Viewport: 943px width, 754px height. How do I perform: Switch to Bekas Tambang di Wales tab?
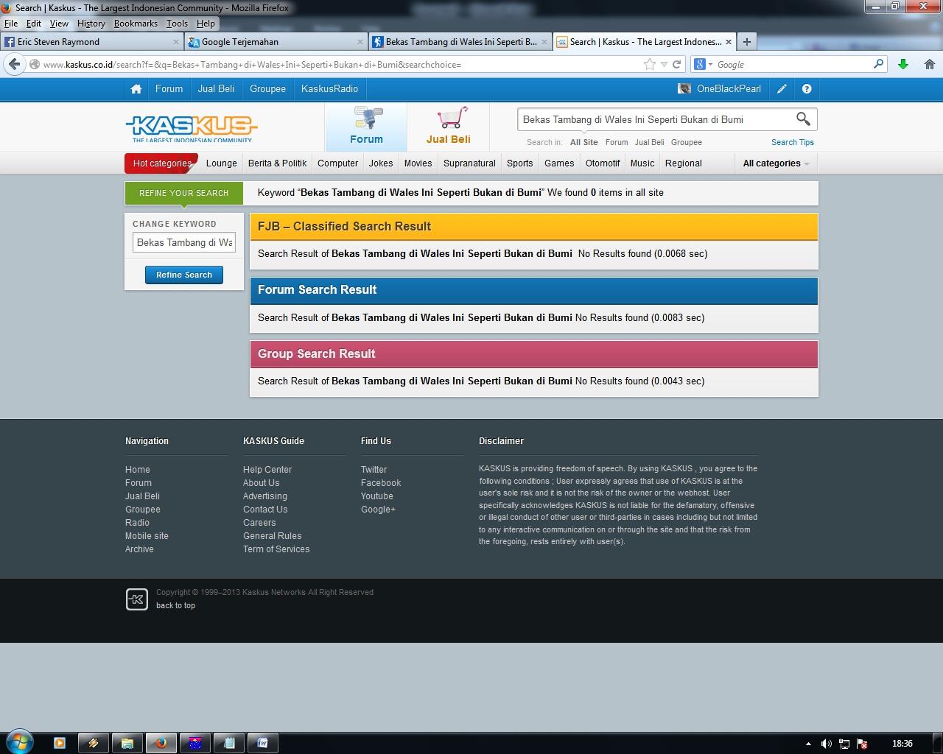click(460, 42)
